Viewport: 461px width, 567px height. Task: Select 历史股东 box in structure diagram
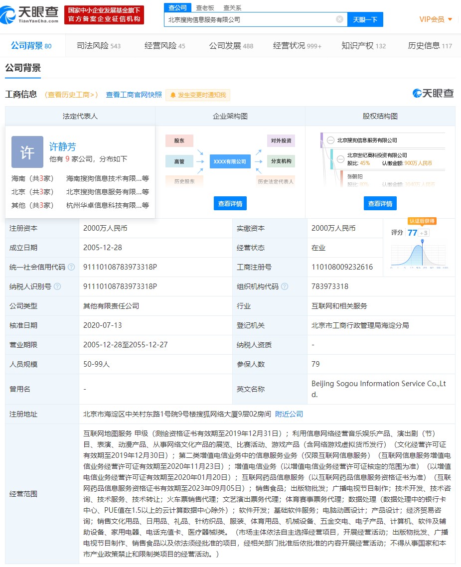(x=184, y=181)
